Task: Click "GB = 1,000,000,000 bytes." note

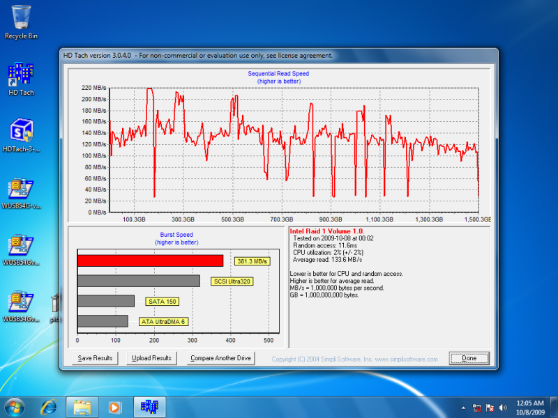Action: 324,295
